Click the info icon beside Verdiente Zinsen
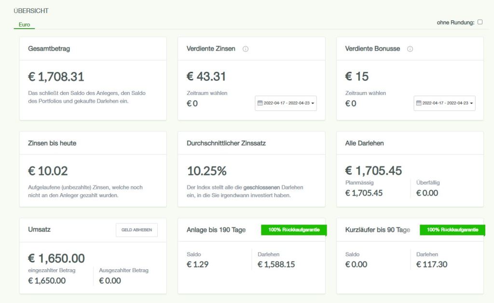 coord(246,49)
